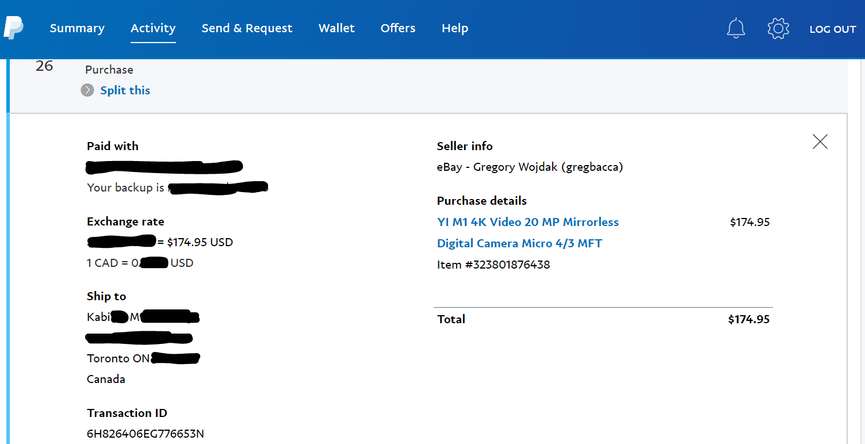Click the Canada country line

click(106, 379)
